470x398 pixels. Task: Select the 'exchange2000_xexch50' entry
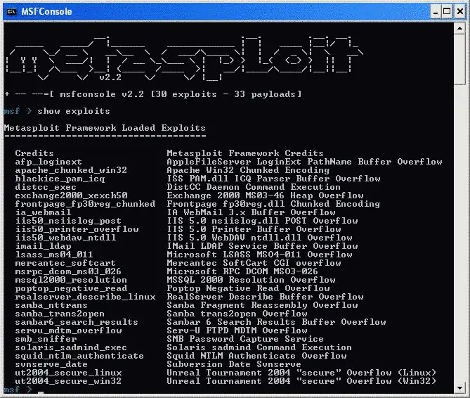[72, 195]
